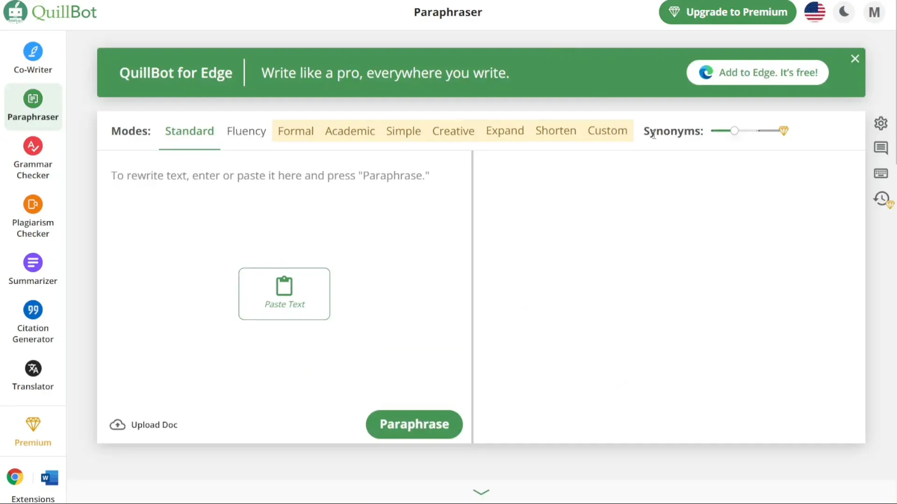
Task: Open the feedback comment icon
Action: pyautogui.click(x=881, y=148)
